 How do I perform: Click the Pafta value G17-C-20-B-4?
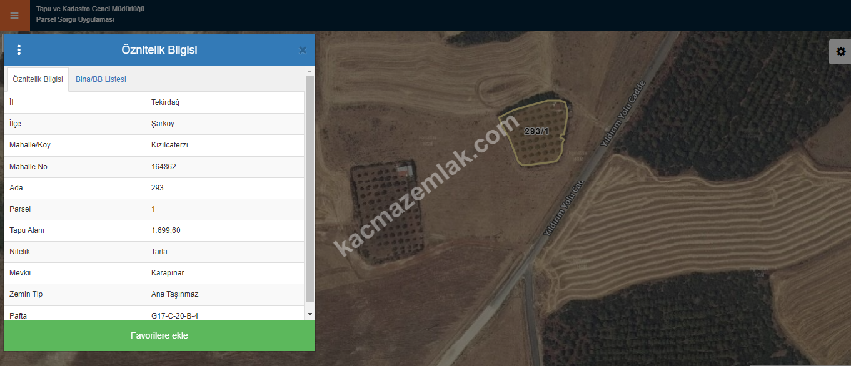tap(174, 315)
